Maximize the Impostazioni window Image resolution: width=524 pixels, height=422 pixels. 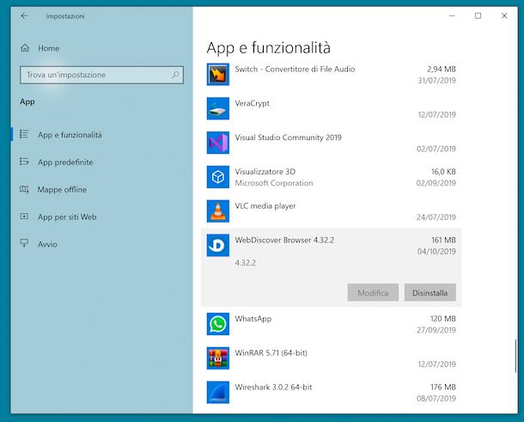[478, 15]
